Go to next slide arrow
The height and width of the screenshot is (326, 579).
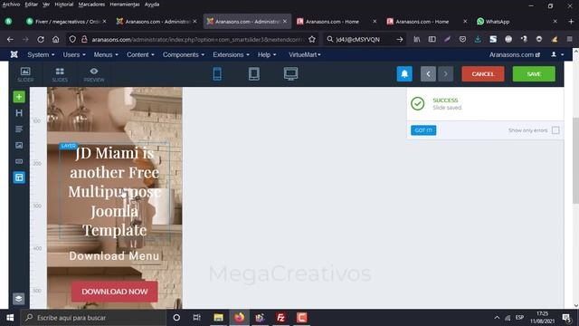(445, 74)
